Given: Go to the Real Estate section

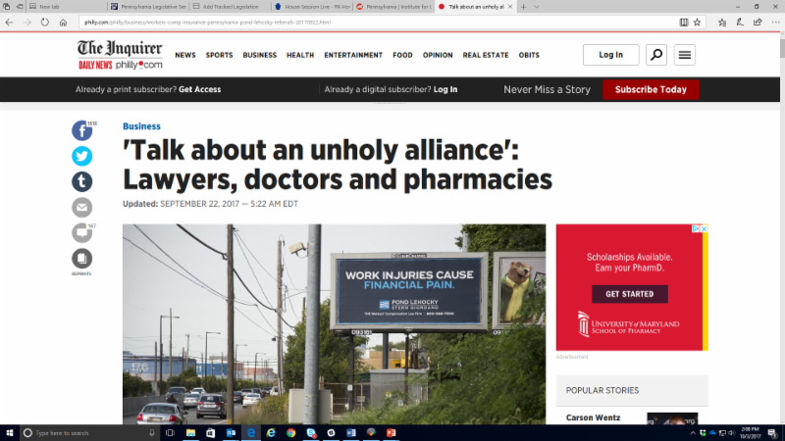Looking at the screenshot, I should point(485,55).
